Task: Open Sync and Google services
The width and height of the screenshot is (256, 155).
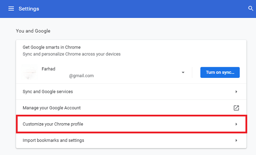Action: [x=48, y=92]
